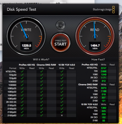Click the 10 Bit YUV write checkmark for NTSC/PAL
This screenshot has width=122, height=124.
click(62, 71)
